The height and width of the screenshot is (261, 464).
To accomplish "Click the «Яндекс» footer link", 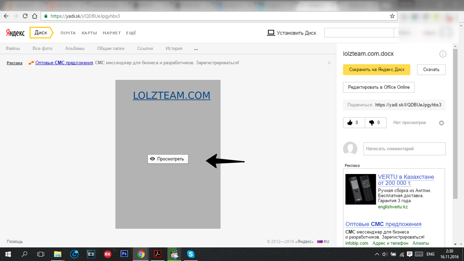I will 304,242.
